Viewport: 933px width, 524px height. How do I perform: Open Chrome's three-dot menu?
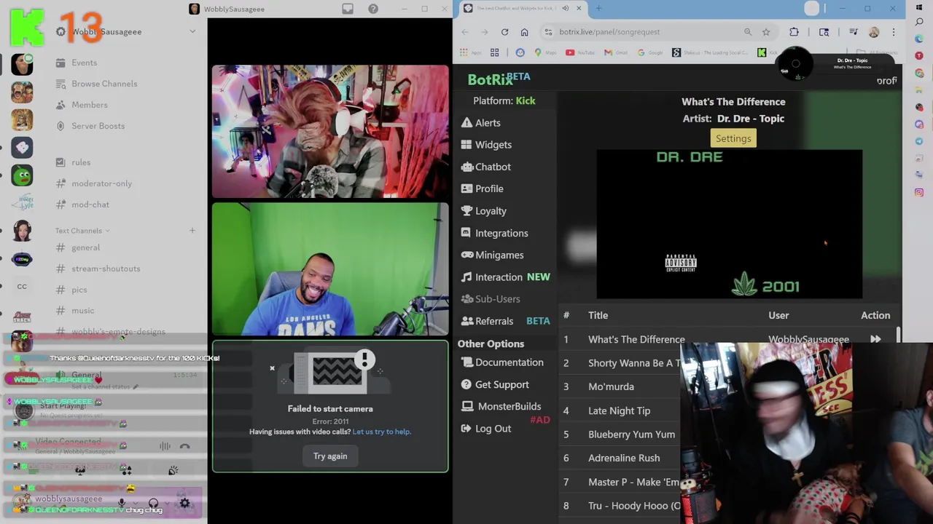tap(894, 32)
